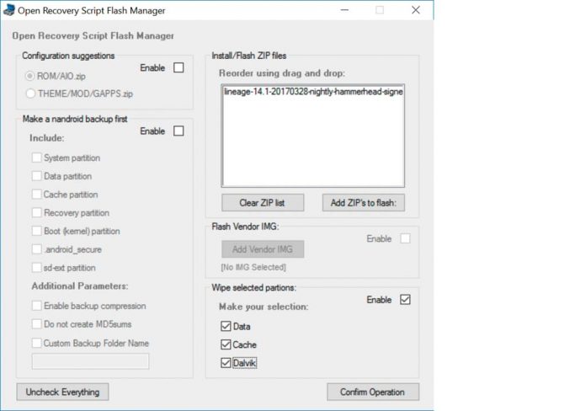Check the System partition box
Viewport: 586px width, 411px height.
37,157
